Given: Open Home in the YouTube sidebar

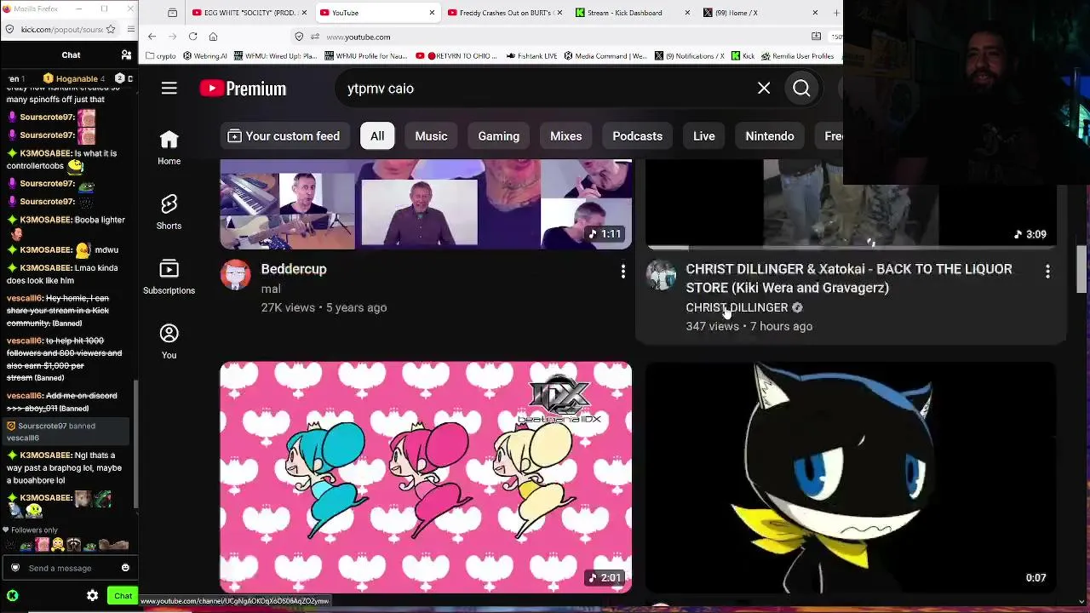Looking at the screenshot, I should pyautogui.click(x=169, y=147).
